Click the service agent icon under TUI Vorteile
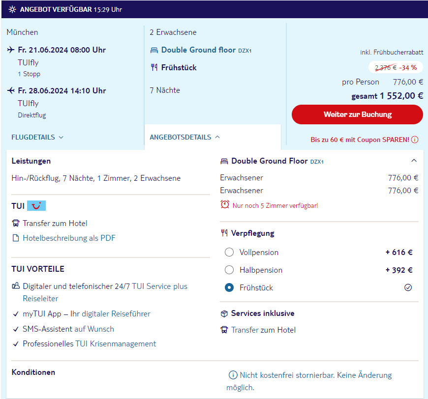Image resolution: width=428 pixels, height=399 pixels. point(16,286)
